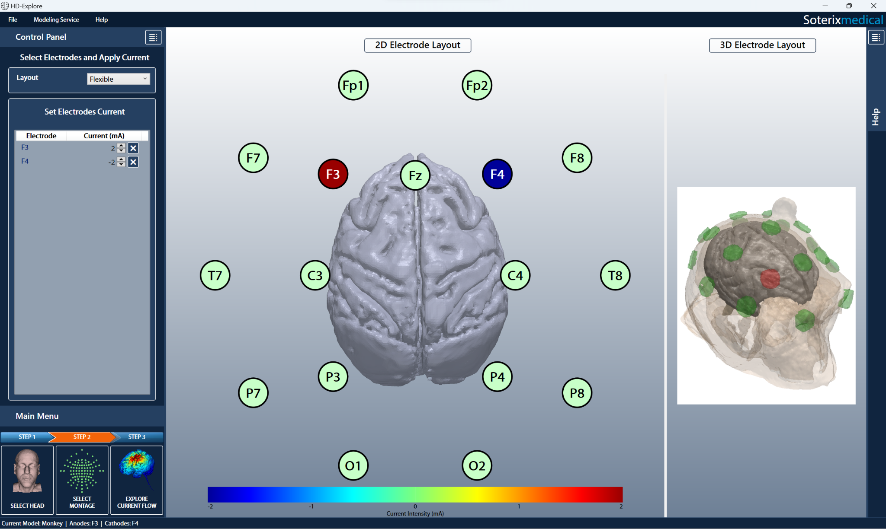886x529 pixels.
Task: Click the Current (mA) column header
Action: 104,136
